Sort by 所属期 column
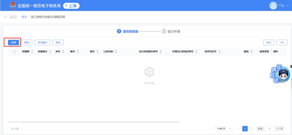The height and width of the screenshot is (135, 292). (x=32, y=52)
